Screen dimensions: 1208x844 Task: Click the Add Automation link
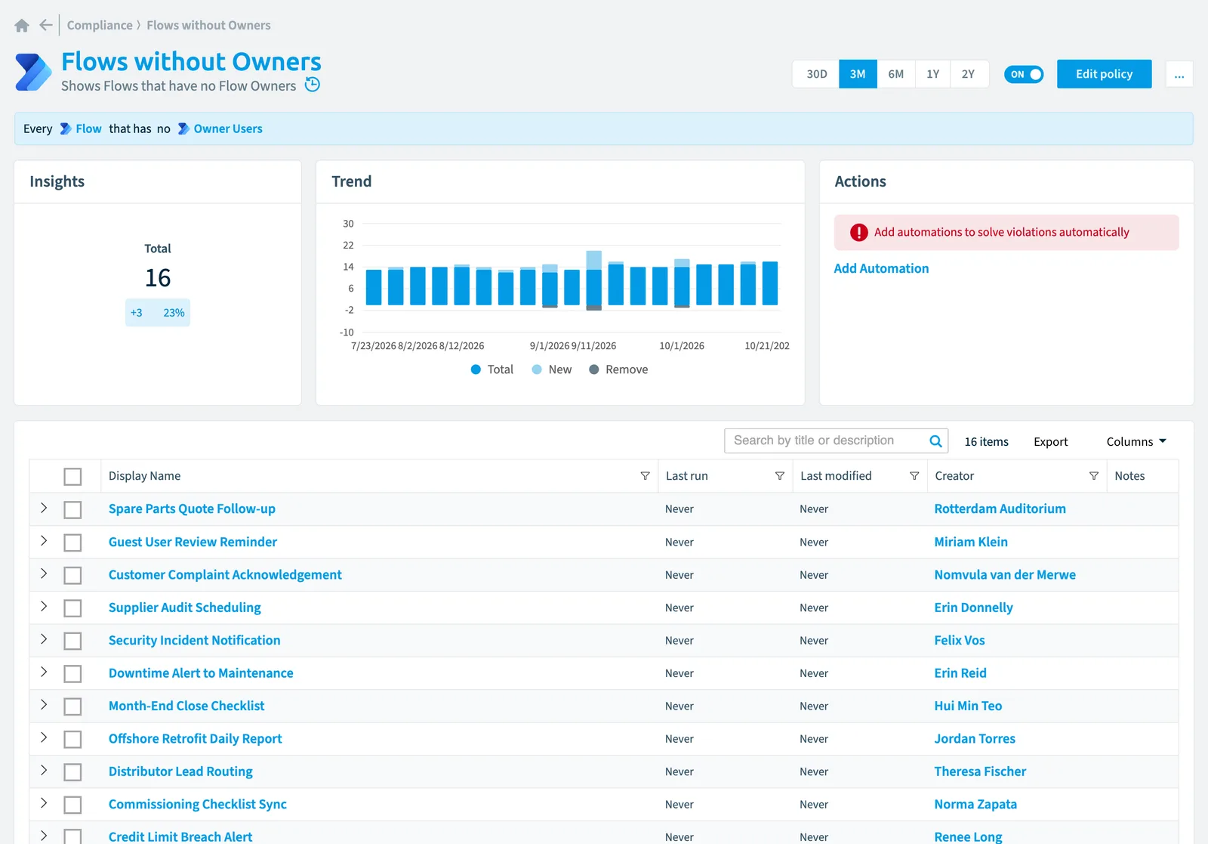[881, 268]
